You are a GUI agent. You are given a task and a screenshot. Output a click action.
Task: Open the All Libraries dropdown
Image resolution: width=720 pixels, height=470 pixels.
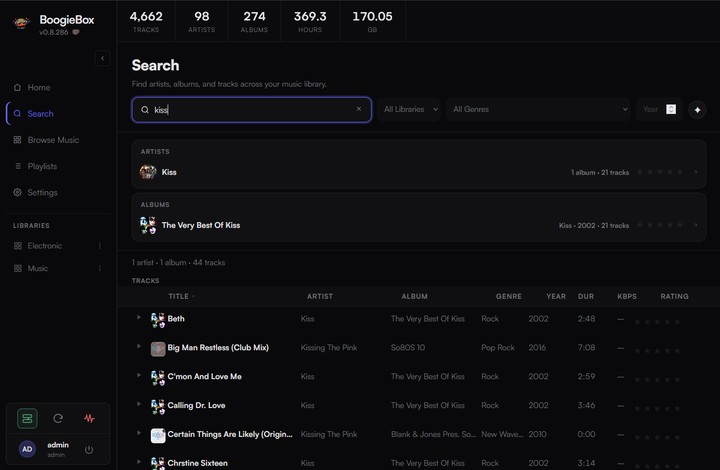click(x=409, y=109)
